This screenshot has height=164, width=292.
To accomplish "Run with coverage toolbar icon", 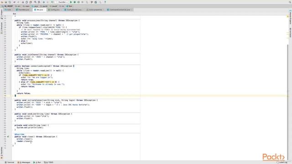I will coord(78,2).
